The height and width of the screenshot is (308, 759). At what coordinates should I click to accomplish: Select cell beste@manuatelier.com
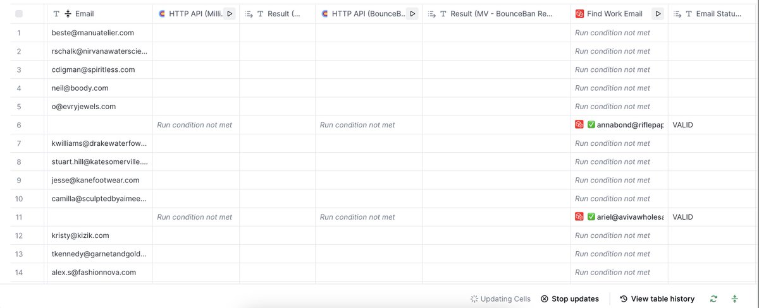(x=100, y=33)
